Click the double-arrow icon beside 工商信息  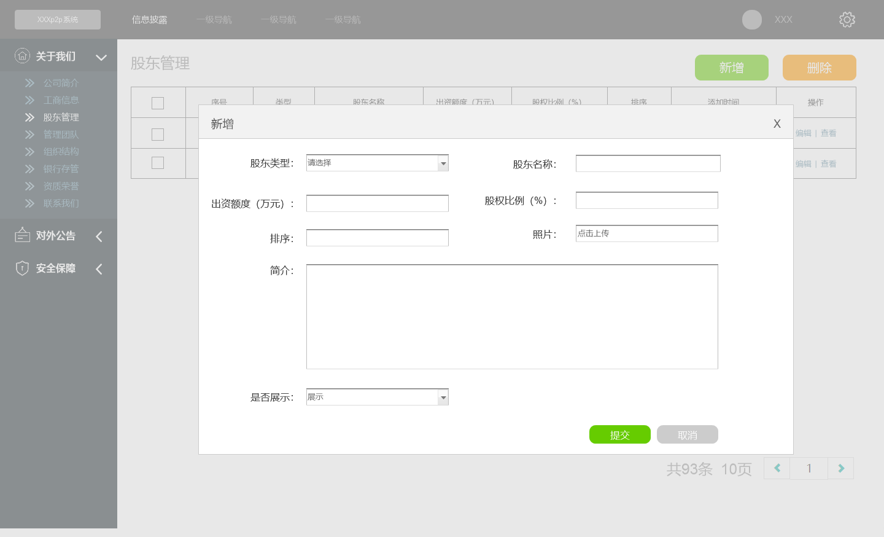point(29,100)
